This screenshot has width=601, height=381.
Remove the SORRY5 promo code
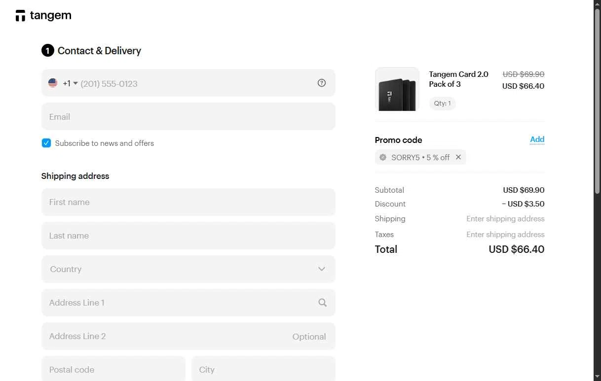[458, 157]
